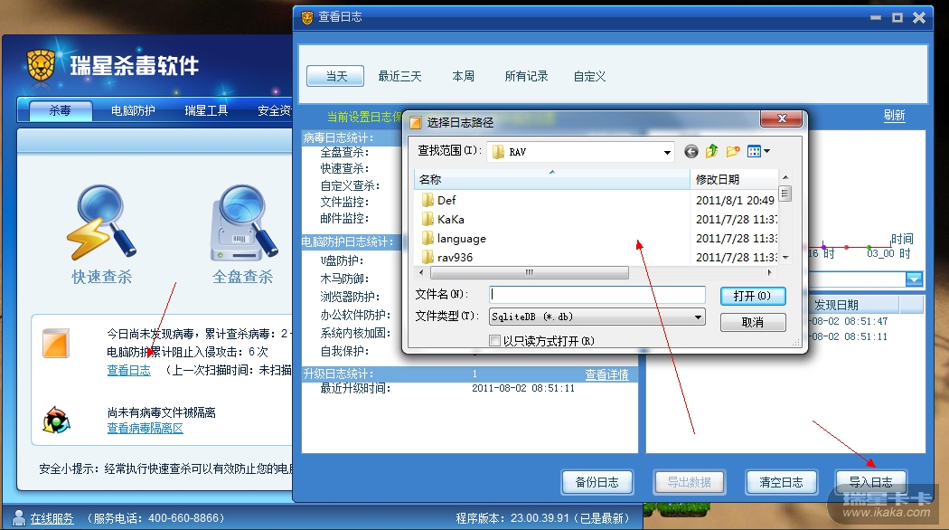This screenshot has height=530, width=949.
Task: Select the language folder
Action: 454,239
